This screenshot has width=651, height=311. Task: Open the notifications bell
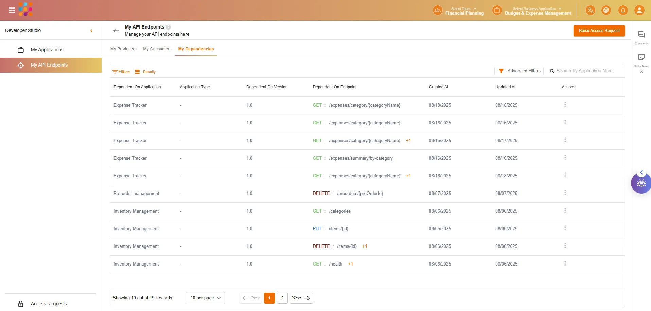[x=623, y=10]
